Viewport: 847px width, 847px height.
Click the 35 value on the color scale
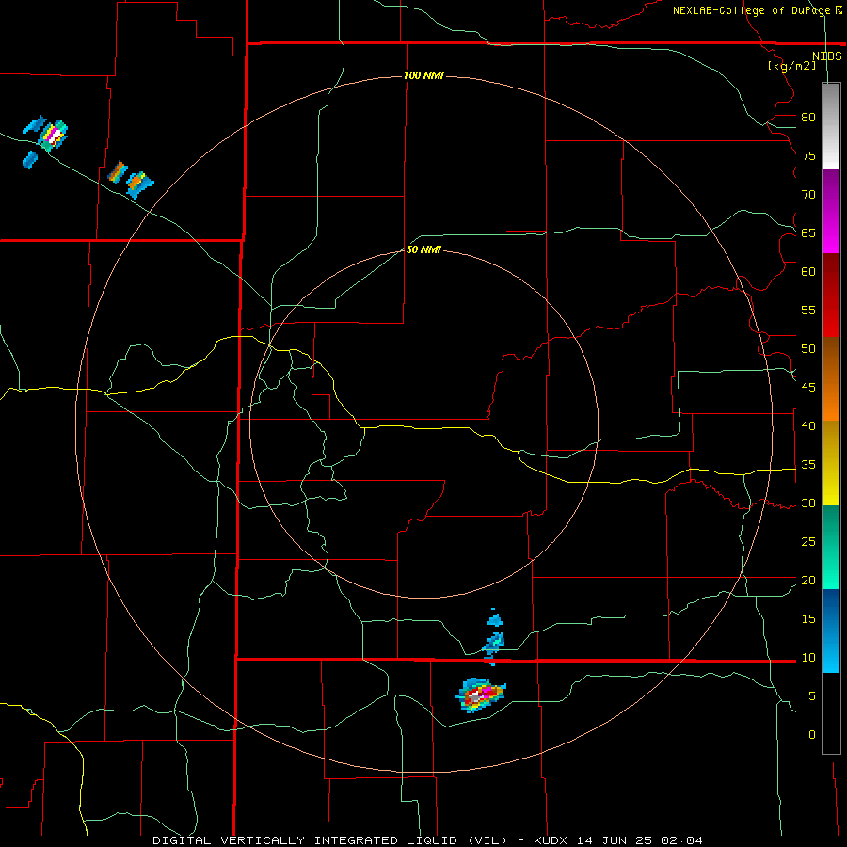click(x=808, y=465)
